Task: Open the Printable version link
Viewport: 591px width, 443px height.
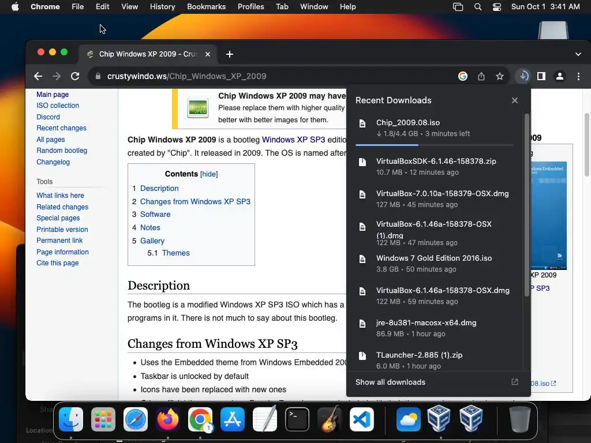Action: (62, 230)
